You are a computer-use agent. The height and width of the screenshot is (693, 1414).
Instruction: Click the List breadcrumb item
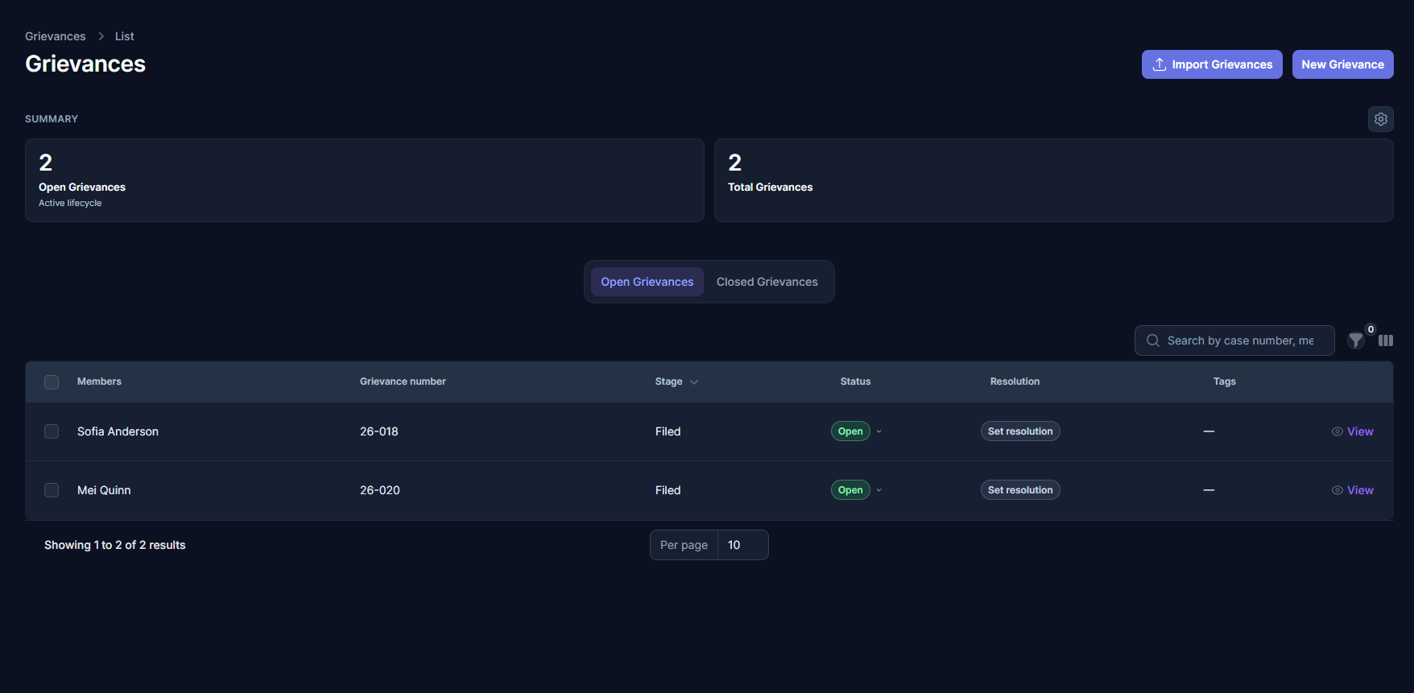[x=125, y=36]
